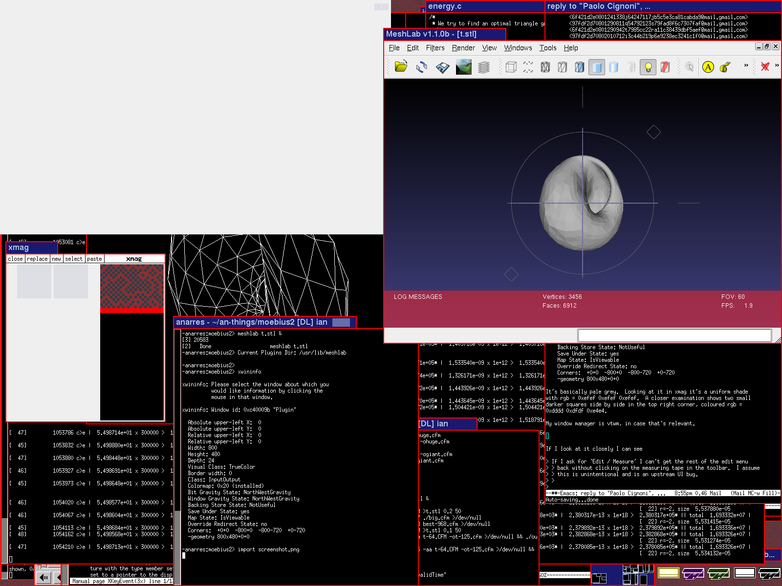Open the File menu in MeshLab

394,48
